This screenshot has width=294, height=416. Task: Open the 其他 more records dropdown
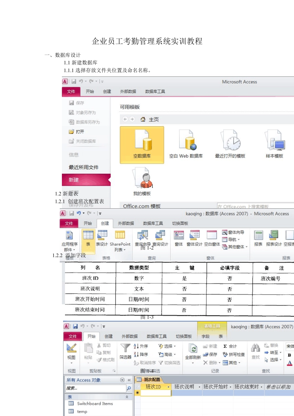[232, 362]
